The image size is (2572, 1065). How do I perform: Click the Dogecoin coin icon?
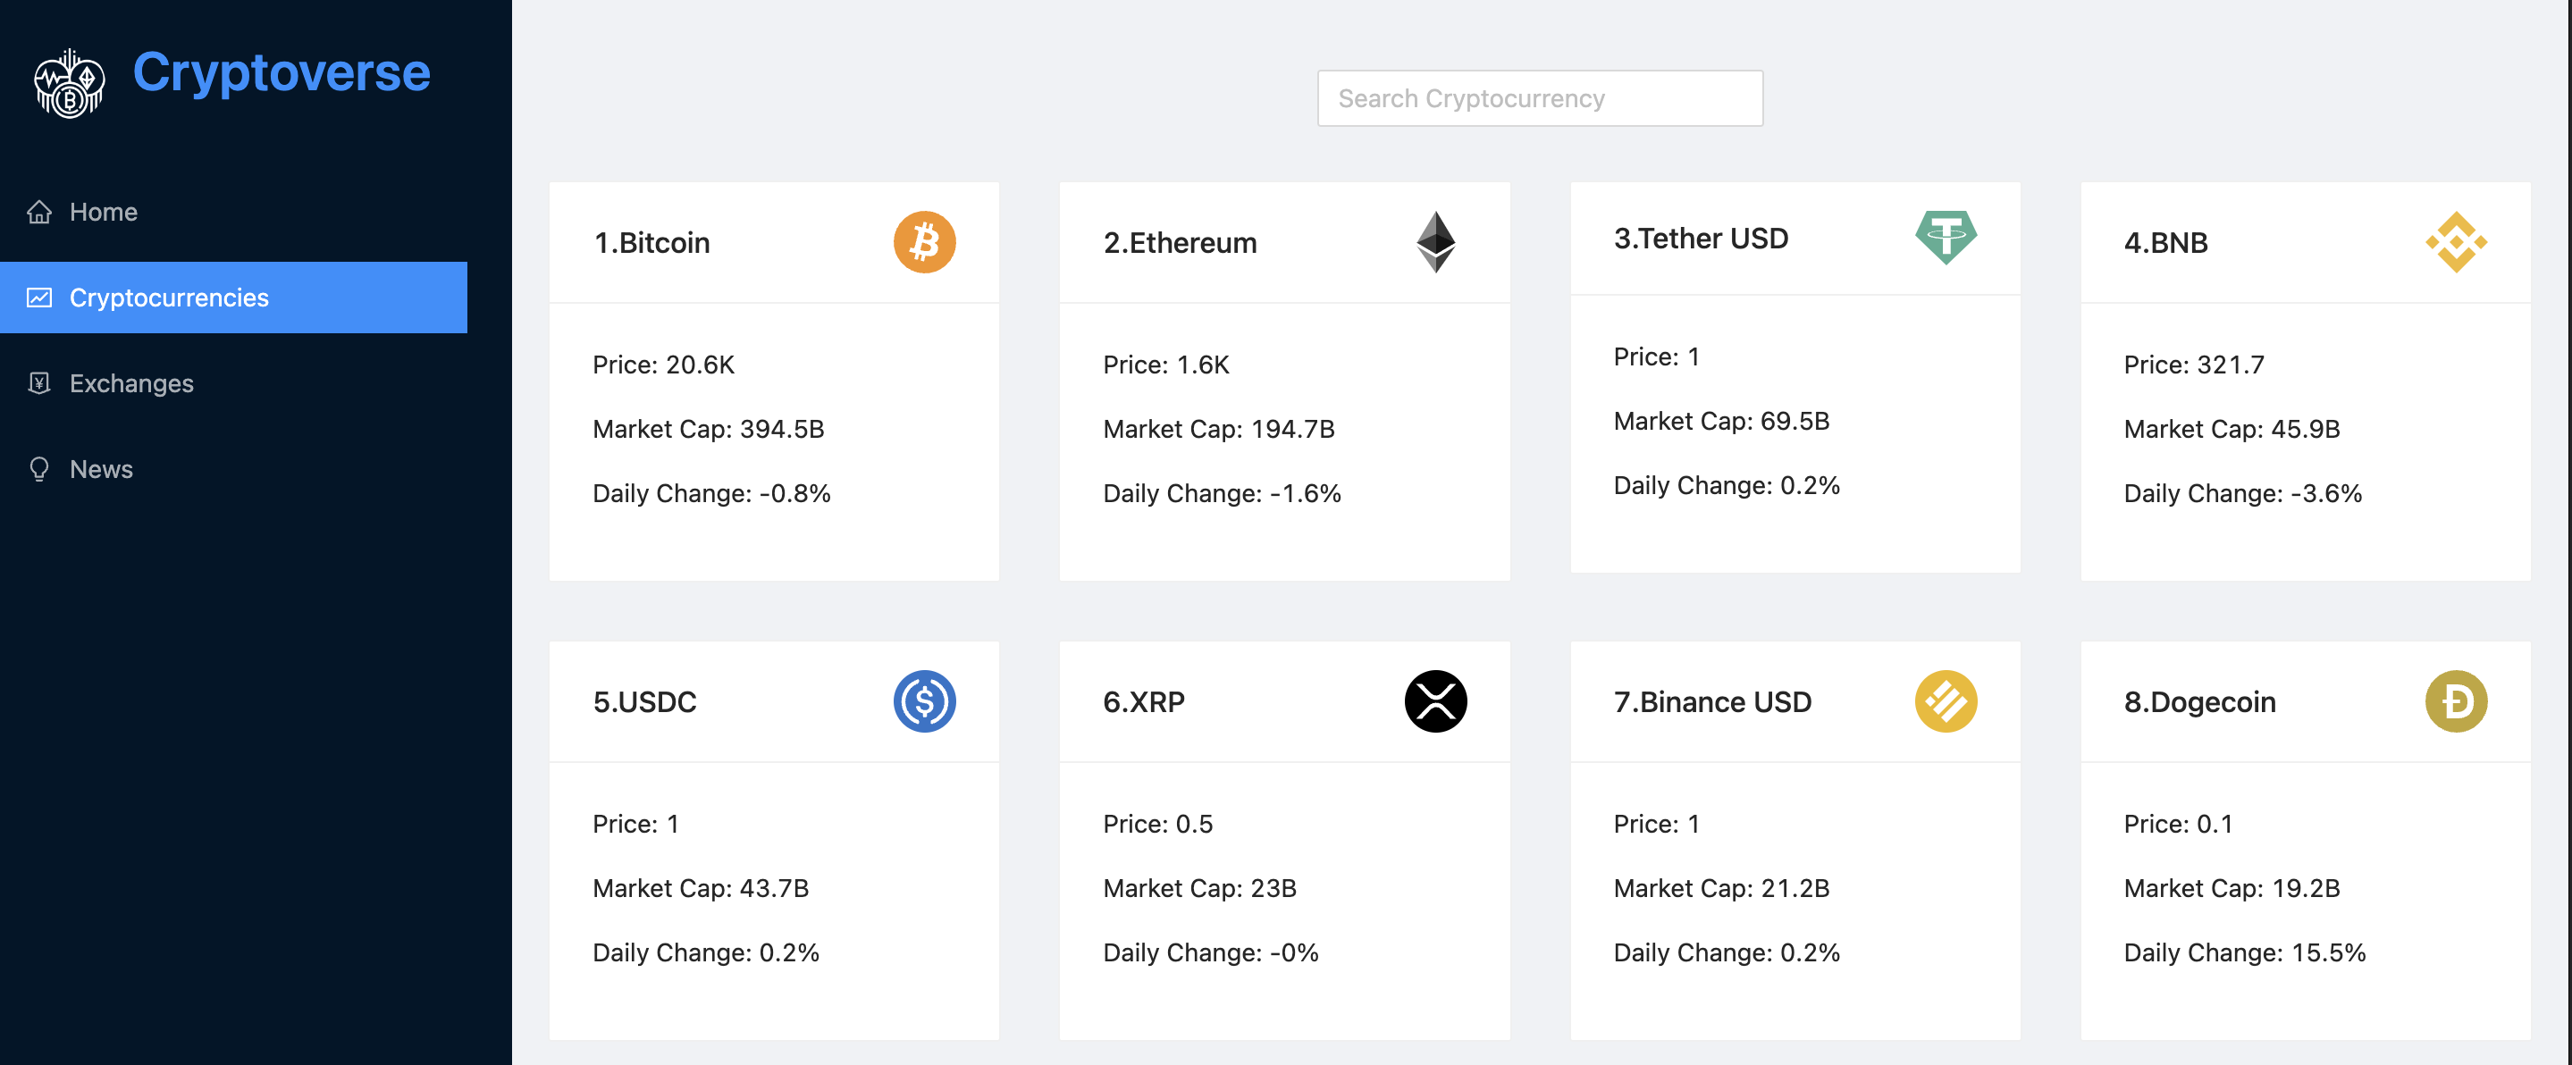click(2455, 701)
